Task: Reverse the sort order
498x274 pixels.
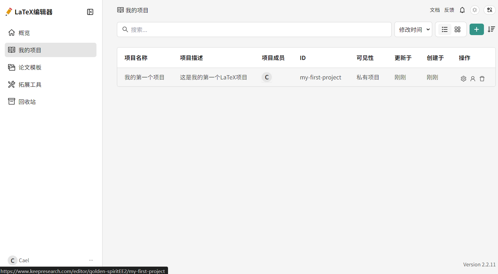Action: tap(491, 30)
